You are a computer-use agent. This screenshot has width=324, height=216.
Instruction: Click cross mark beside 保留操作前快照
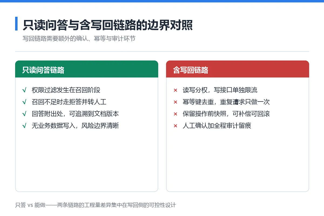click(175, 114)
